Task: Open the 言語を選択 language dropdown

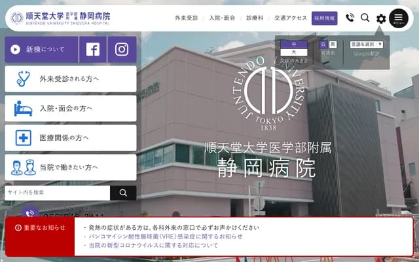Action: [x=367, y=45]
